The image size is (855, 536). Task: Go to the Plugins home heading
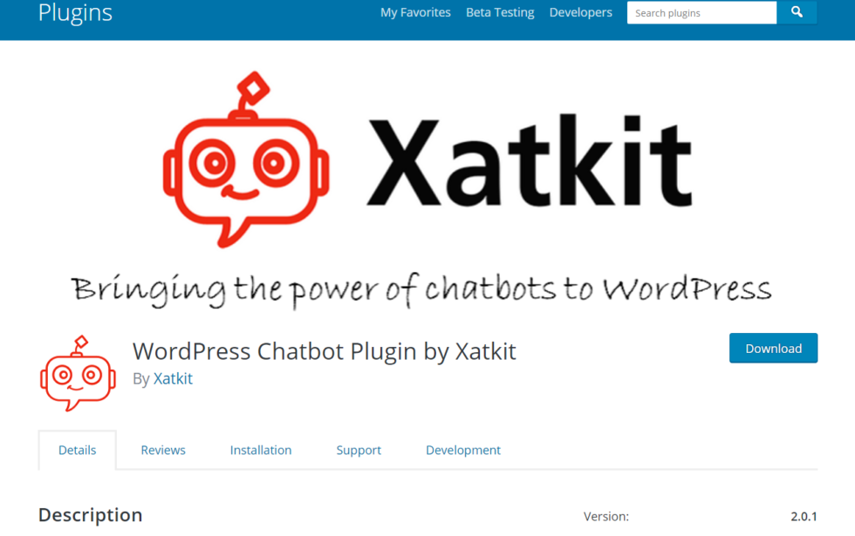coord(75,12)
